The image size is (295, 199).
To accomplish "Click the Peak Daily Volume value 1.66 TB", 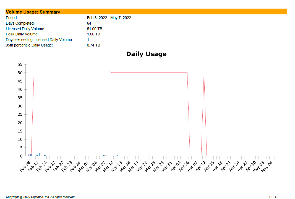I will coord(93,34).
